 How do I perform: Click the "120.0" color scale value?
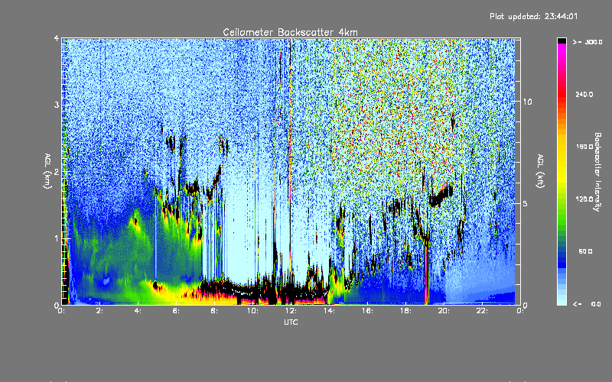[584, 199]
